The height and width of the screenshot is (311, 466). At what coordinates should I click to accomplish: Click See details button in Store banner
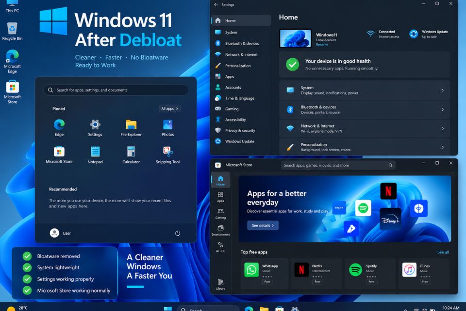(x=263, y=225)
